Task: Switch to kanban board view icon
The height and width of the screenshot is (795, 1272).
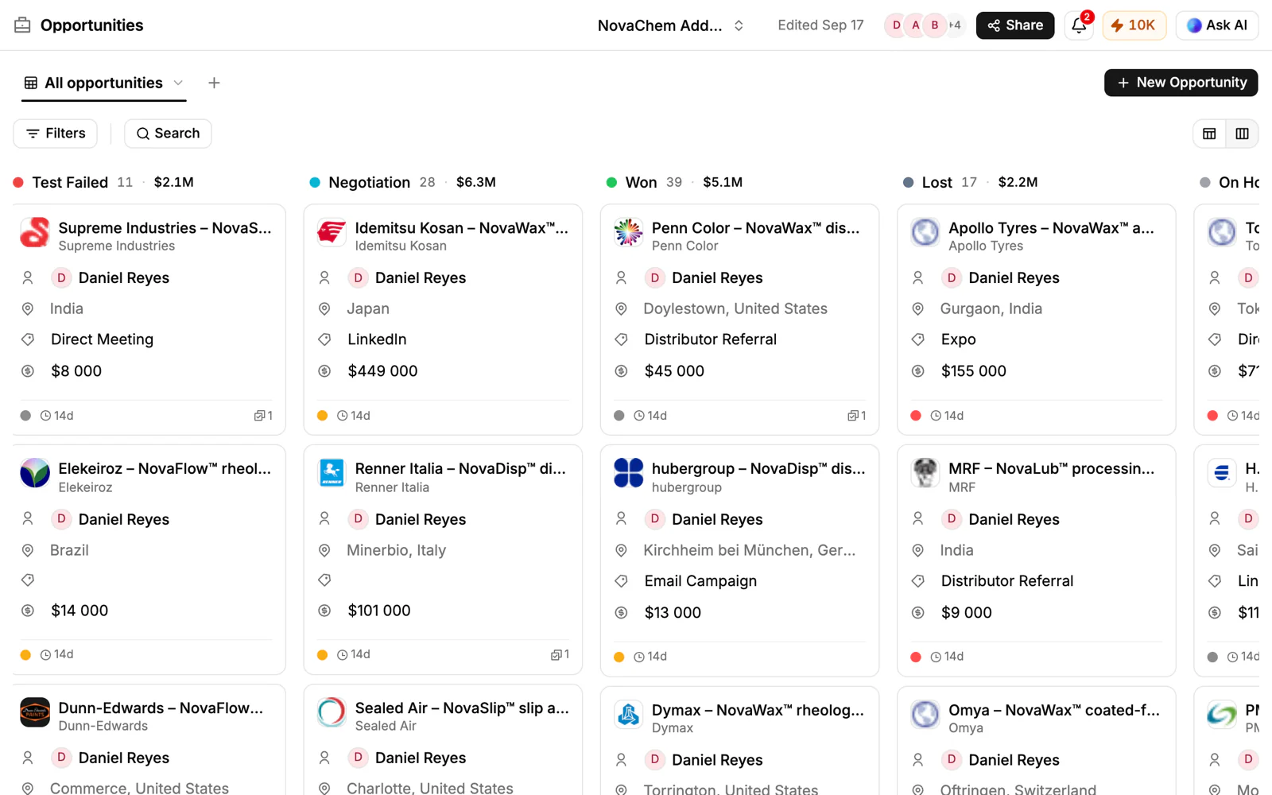Action: pyautogui.click(x=1242, y=134)
